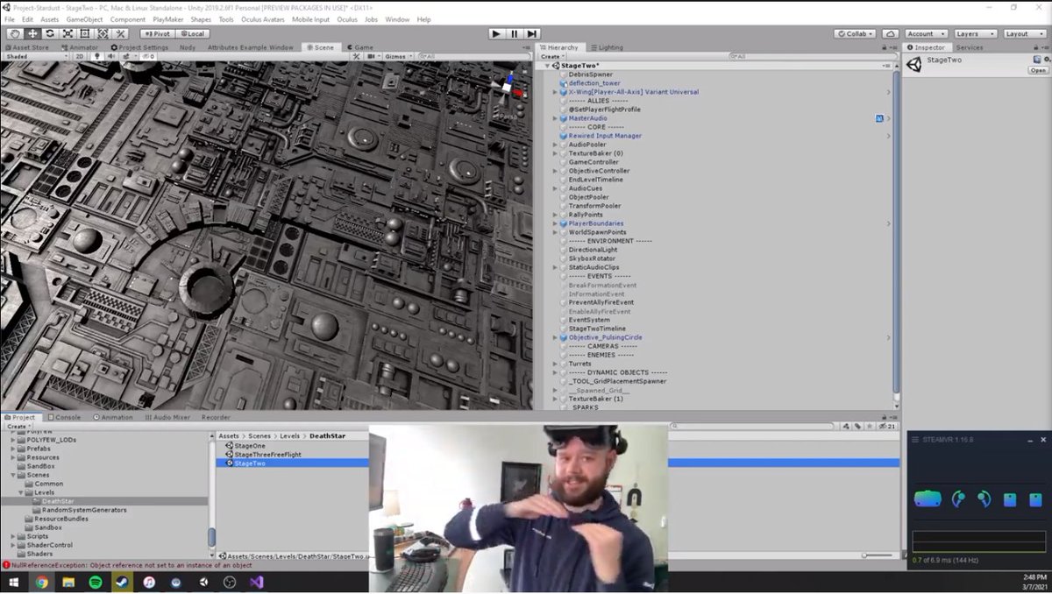Expand the X-Wing[Player-All-Axis] Variant Universal object

point(555,92)
